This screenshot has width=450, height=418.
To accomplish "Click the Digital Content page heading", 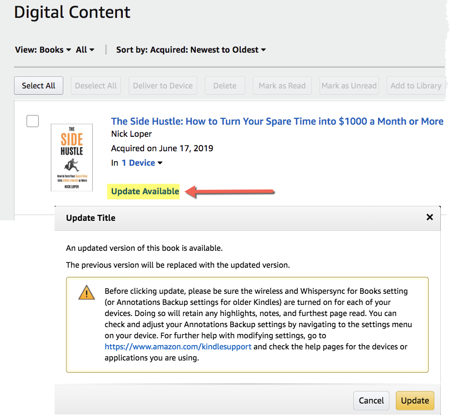I will (73, 12).
